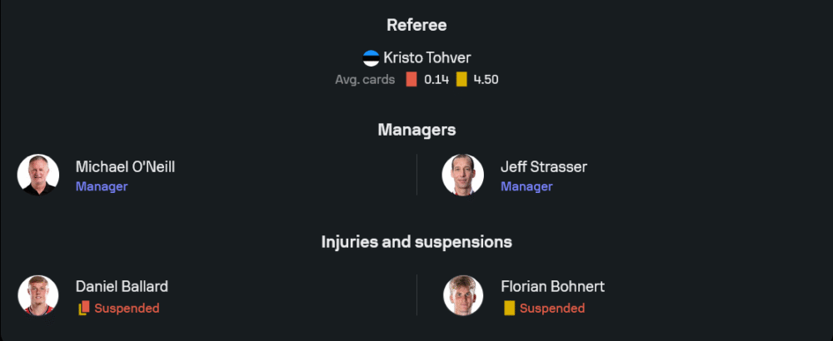Click Manager label under Jeff Strasser
833x341 pixels.
[526, 186]
